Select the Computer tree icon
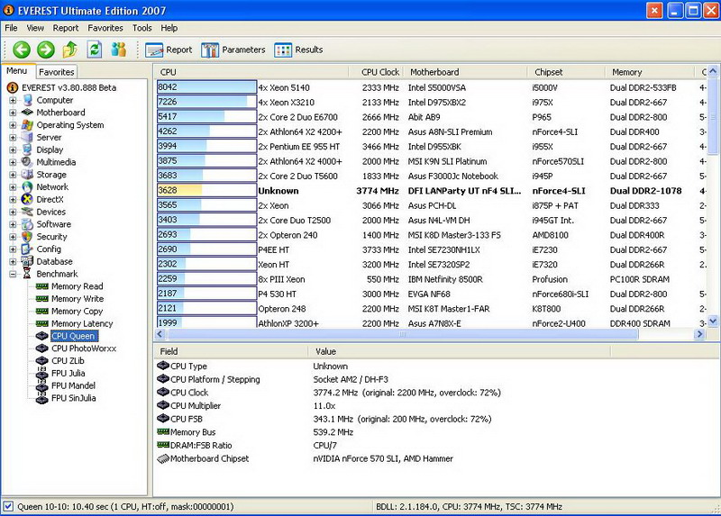Screen dimensions: 721x516 click(x=28, y=100)
